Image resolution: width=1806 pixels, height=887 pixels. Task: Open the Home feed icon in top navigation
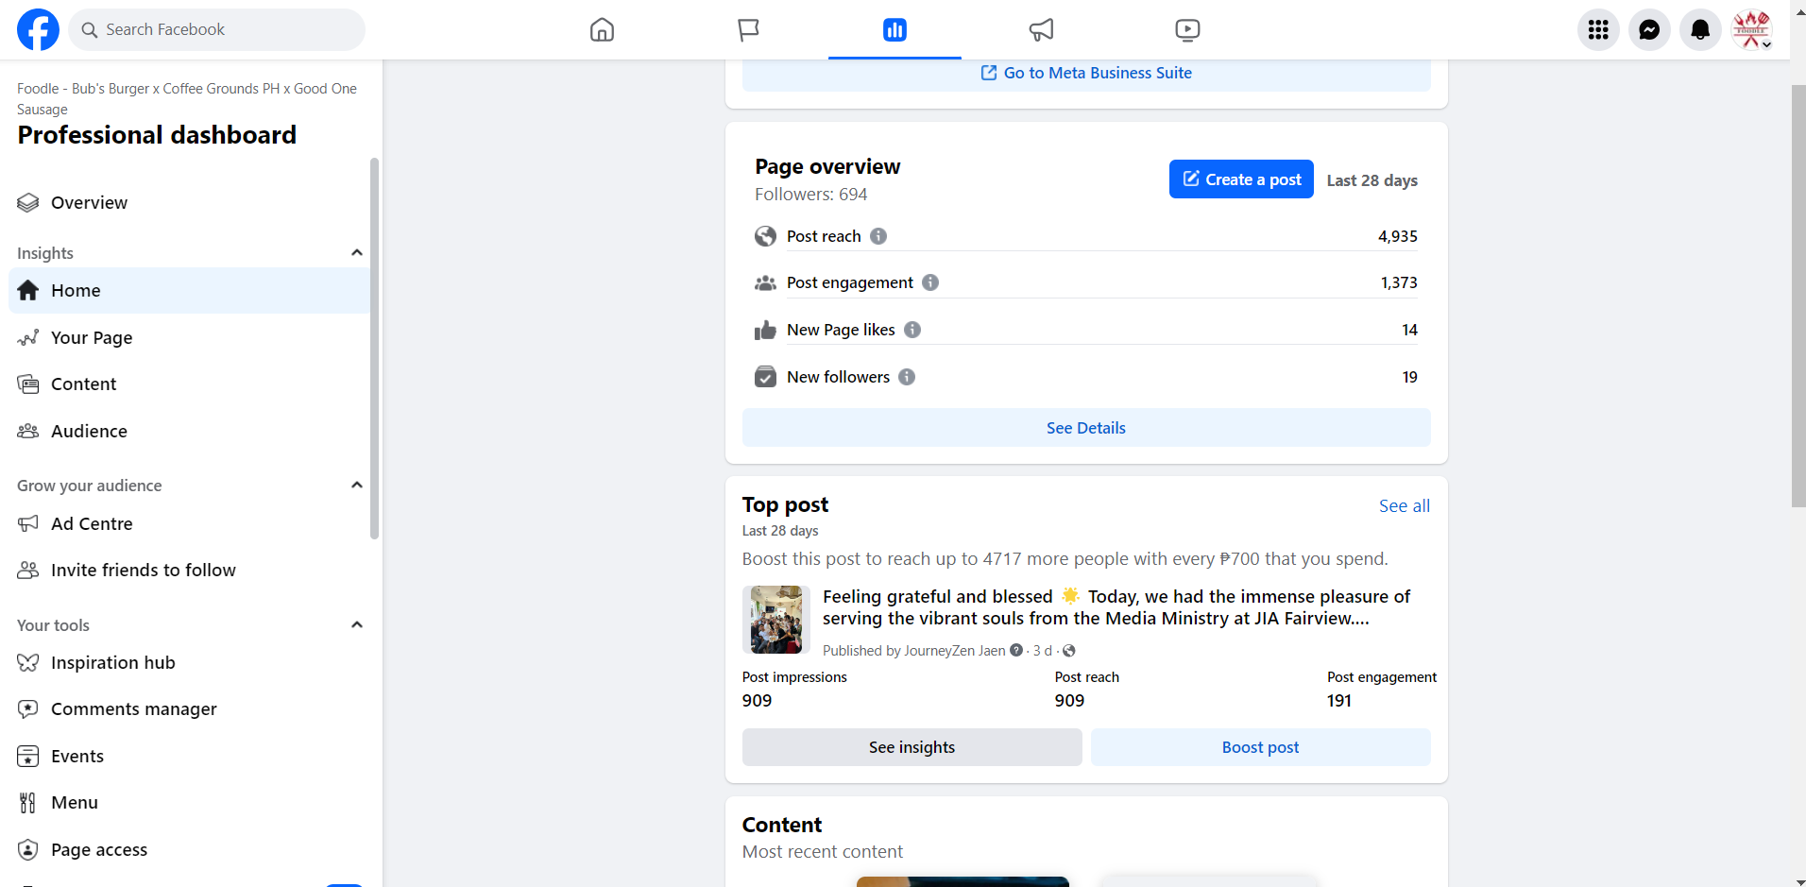point(602,30)
